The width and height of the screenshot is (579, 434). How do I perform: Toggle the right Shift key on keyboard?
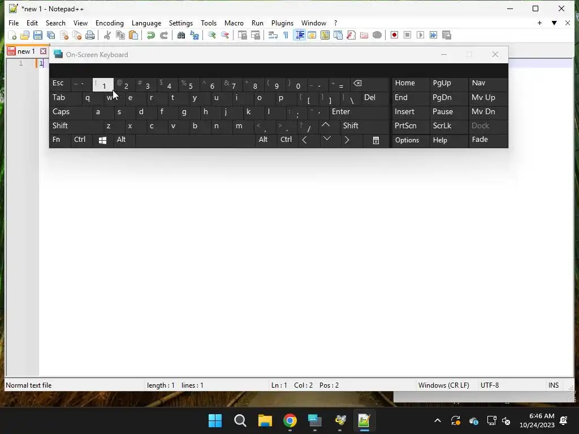point(365,126)
